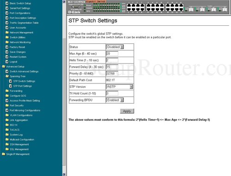
Task: Click the VLAN Configurations folder icon
Action: click(x=7, y=115)
